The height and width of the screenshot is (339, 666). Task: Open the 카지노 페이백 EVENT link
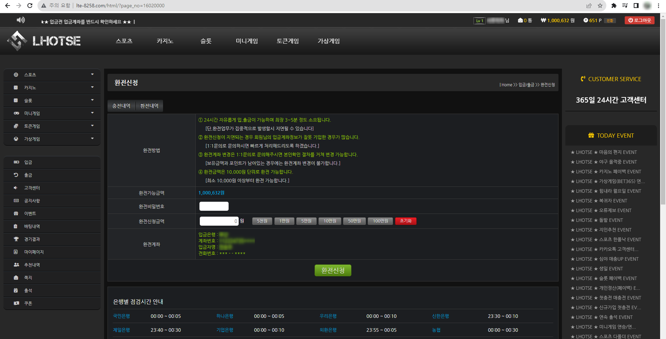[x=606, y=172]
